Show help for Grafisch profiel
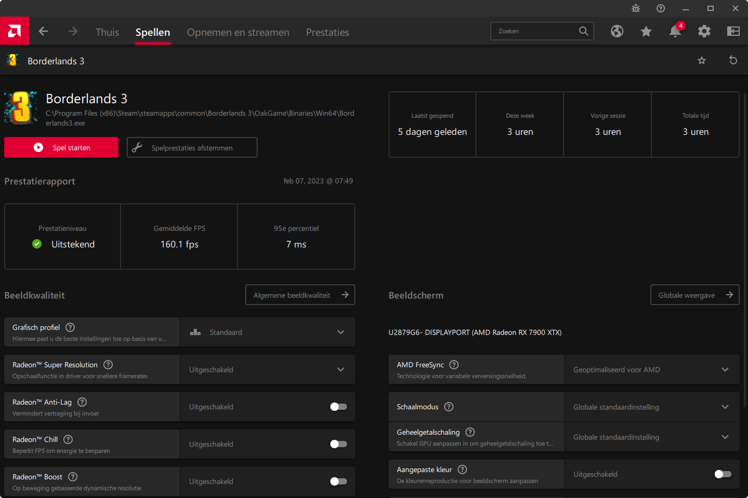748x498 pixels. 70,327
